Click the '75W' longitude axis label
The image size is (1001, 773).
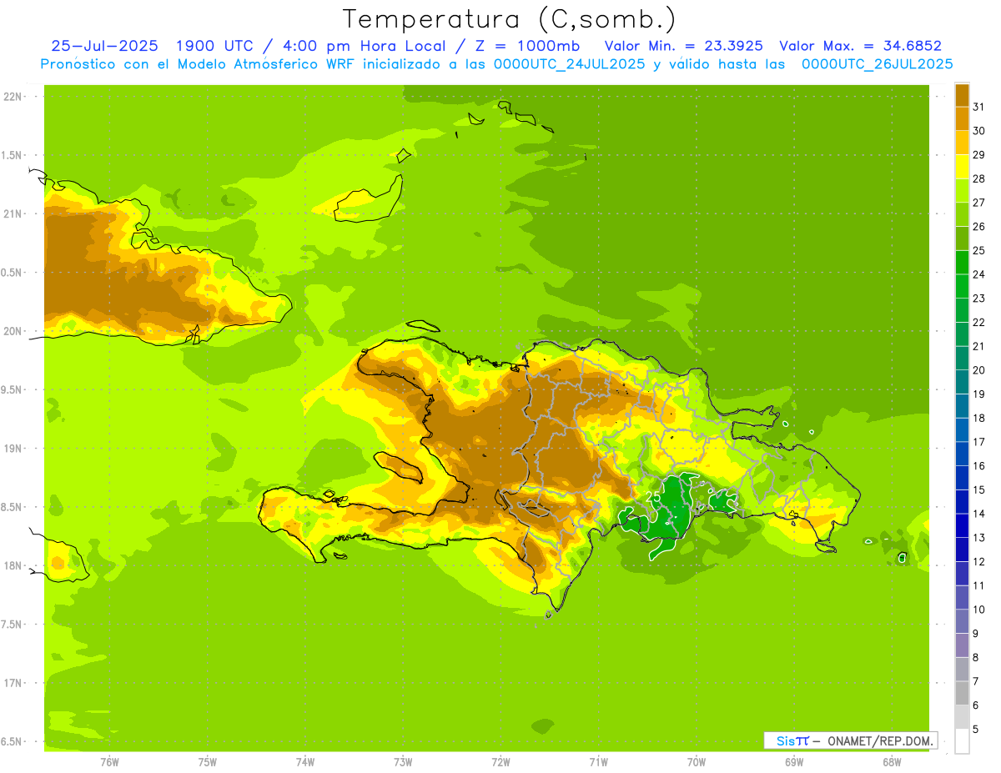[208, 761]
